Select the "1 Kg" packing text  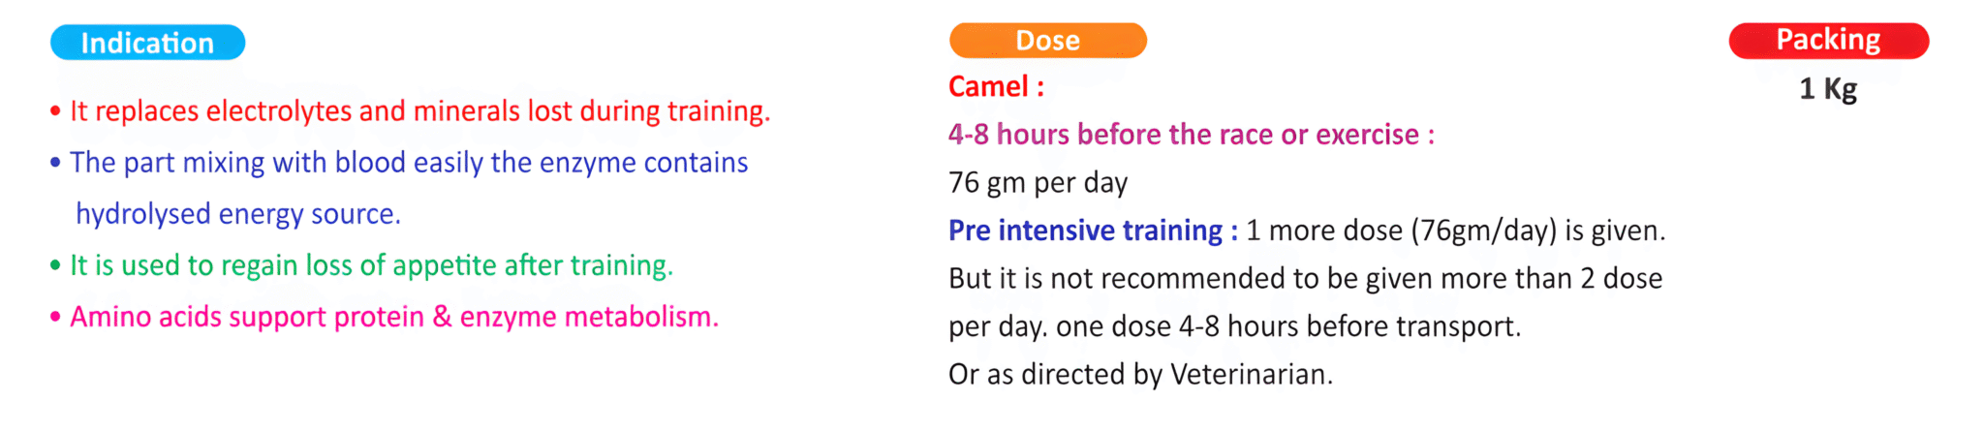pyautogui.click(x=1828, y=89)
